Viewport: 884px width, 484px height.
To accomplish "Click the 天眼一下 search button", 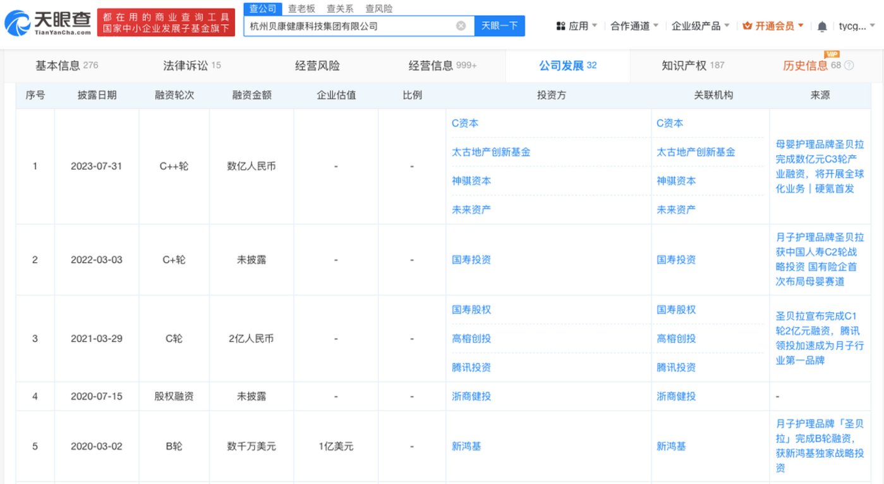I will [499, 26].
